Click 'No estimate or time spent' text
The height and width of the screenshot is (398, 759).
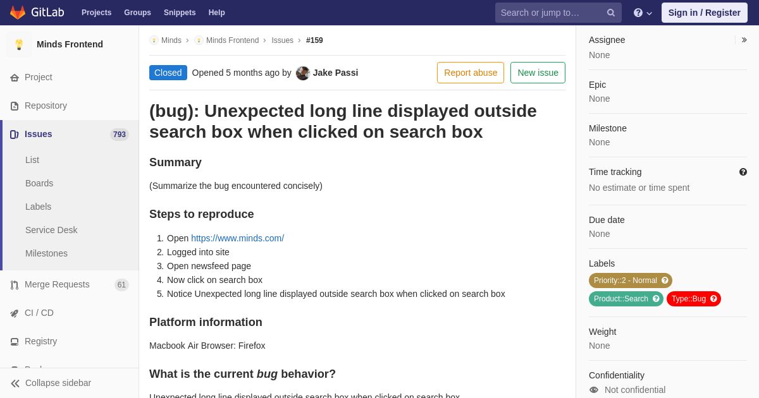click(639, 188)
